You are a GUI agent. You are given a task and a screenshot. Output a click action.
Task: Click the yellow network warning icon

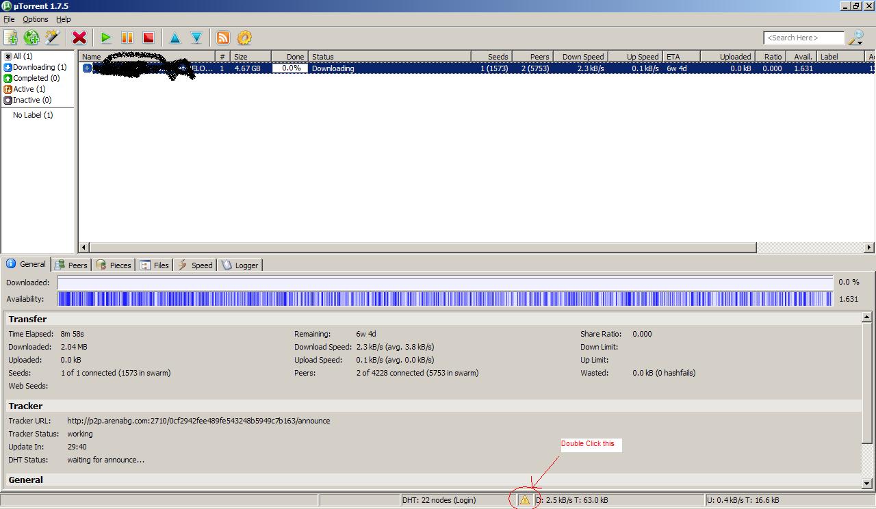(x=525, y=500)
